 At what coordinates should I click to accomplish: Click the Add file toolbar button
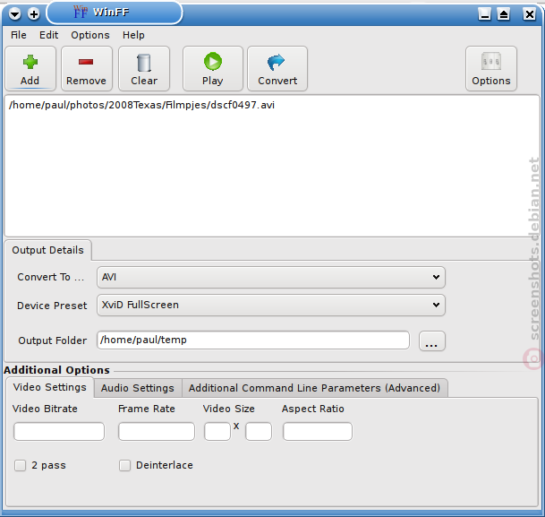click(30, 68)
